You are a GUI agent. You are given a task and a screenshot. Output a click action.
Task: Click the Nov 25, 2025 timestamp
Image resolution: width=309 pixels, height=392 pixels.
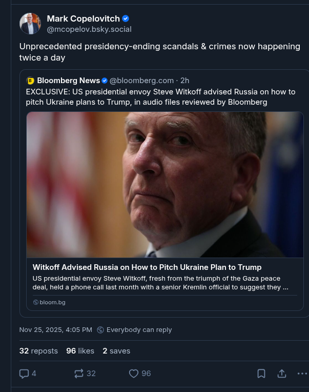56,330
